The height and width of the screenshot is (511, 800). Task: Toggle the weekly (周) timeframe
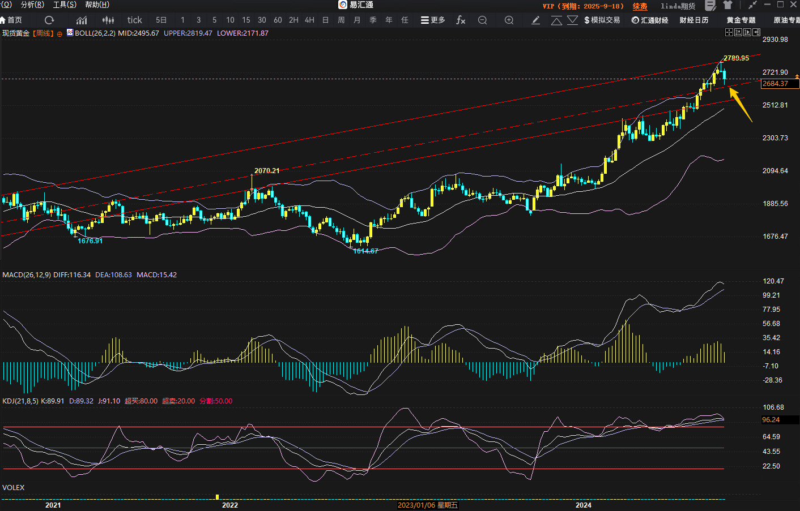tap(341, 20)
